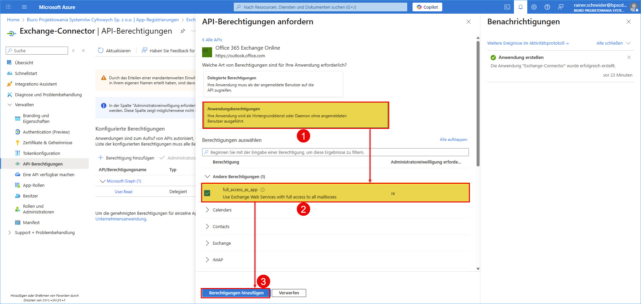Dismiss the Anwendung erstellen notification
The width and height of the screenshot is (641, 304).
(x=629, y=57)
